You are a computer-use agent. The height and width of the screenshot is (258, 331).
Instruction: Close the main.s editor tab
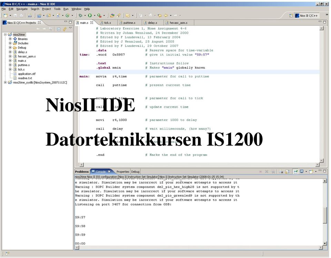[x=92, y=23]
